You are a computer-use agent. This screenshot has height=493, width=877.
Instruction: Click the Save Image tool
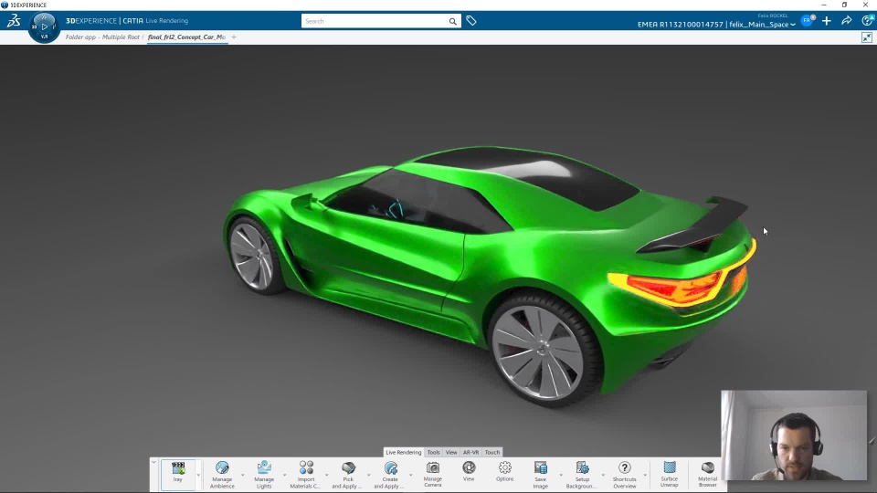click(x=540, y=474)
